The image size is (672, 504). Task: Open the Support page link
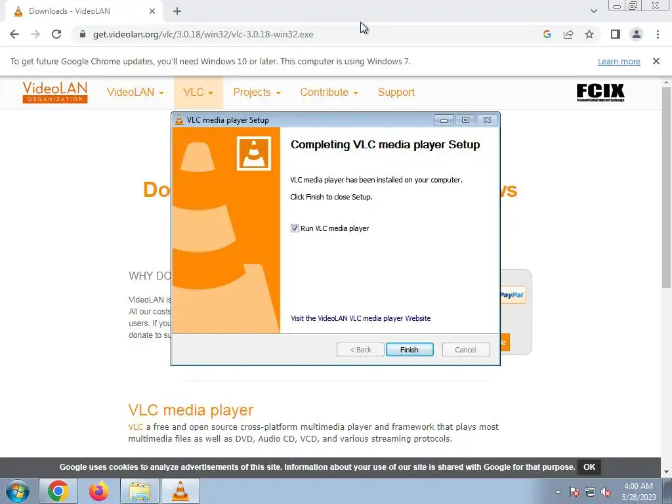tap(396, 92)
